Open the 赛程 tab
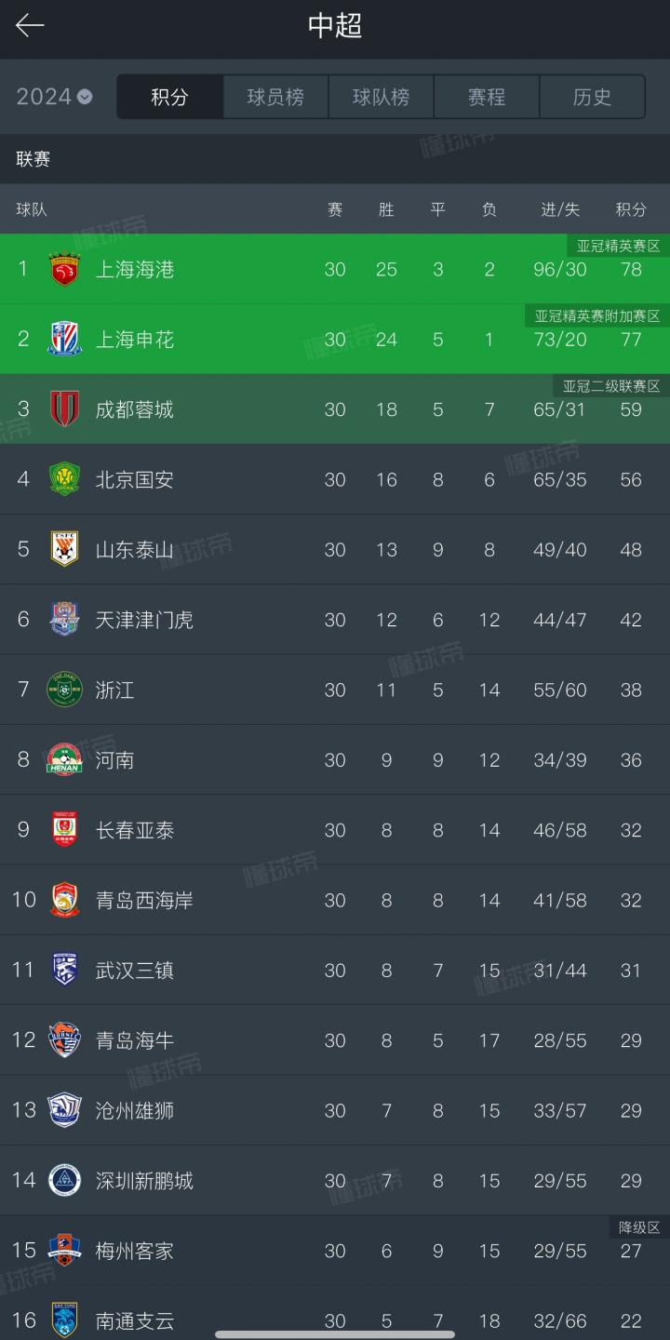 coord(487,97)
